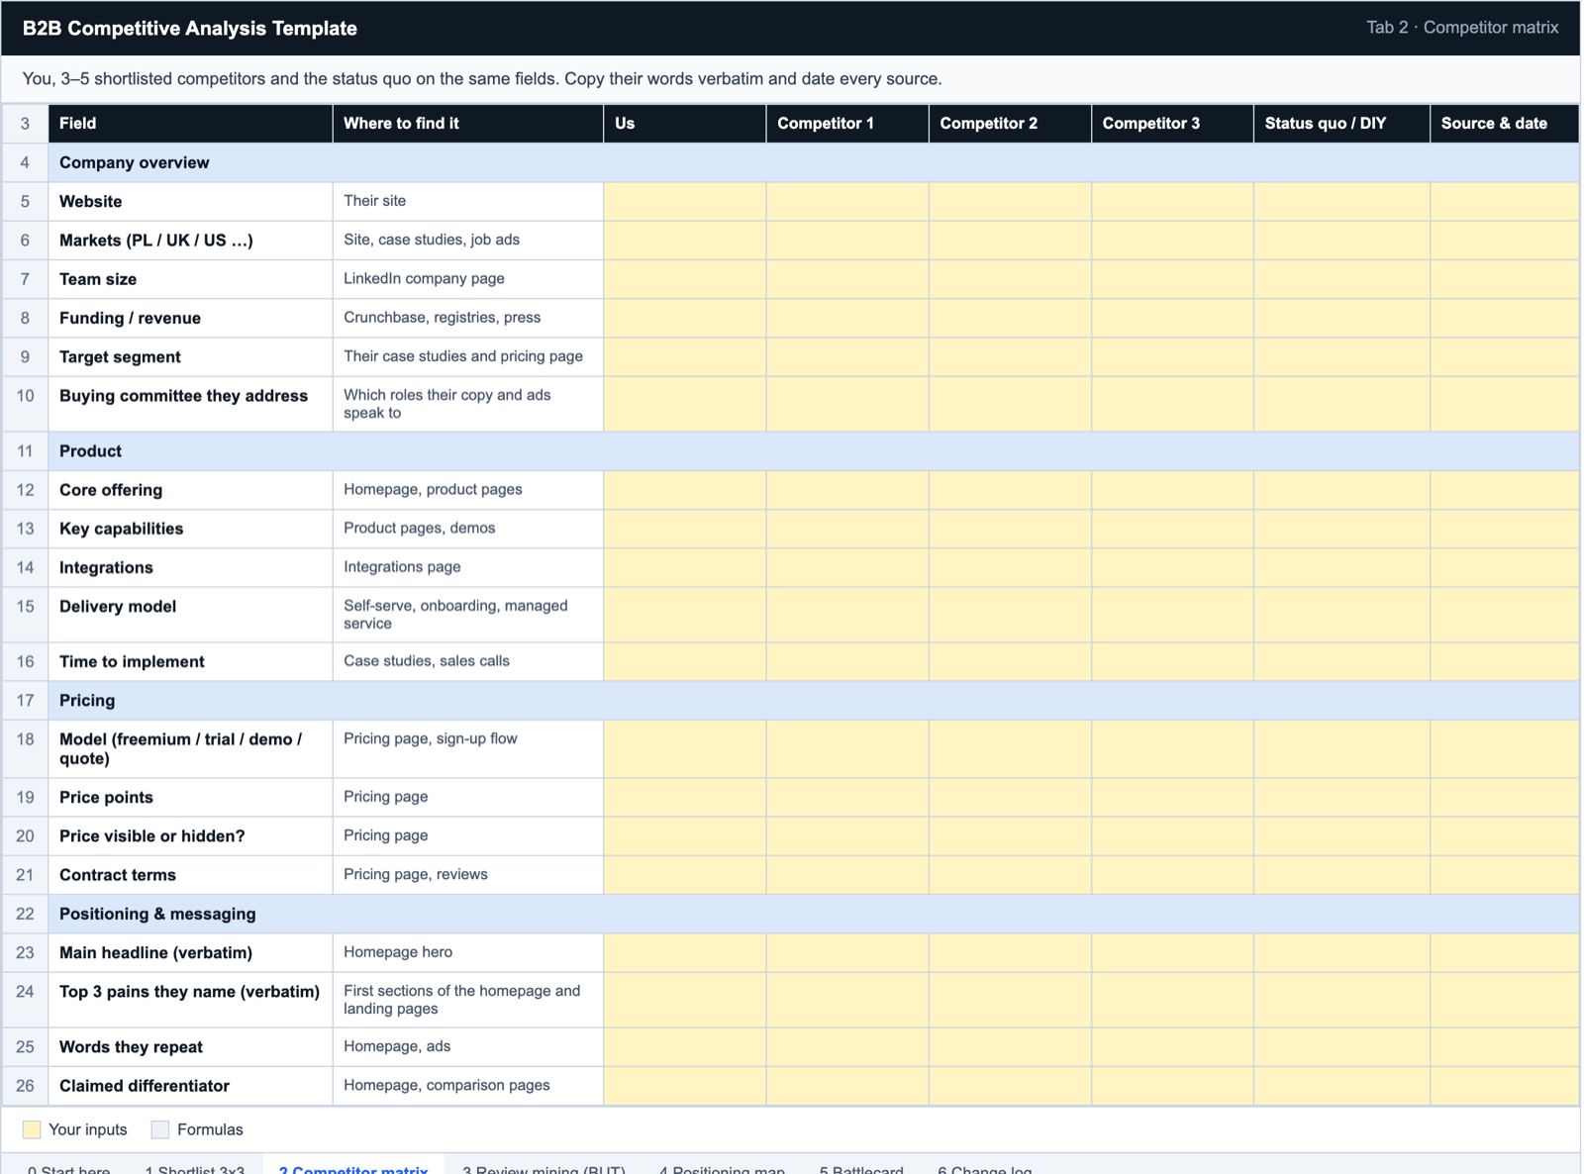Select the Us cell for Website
The height and width of the screenshot is (1174, 1584).
[685, 201]
